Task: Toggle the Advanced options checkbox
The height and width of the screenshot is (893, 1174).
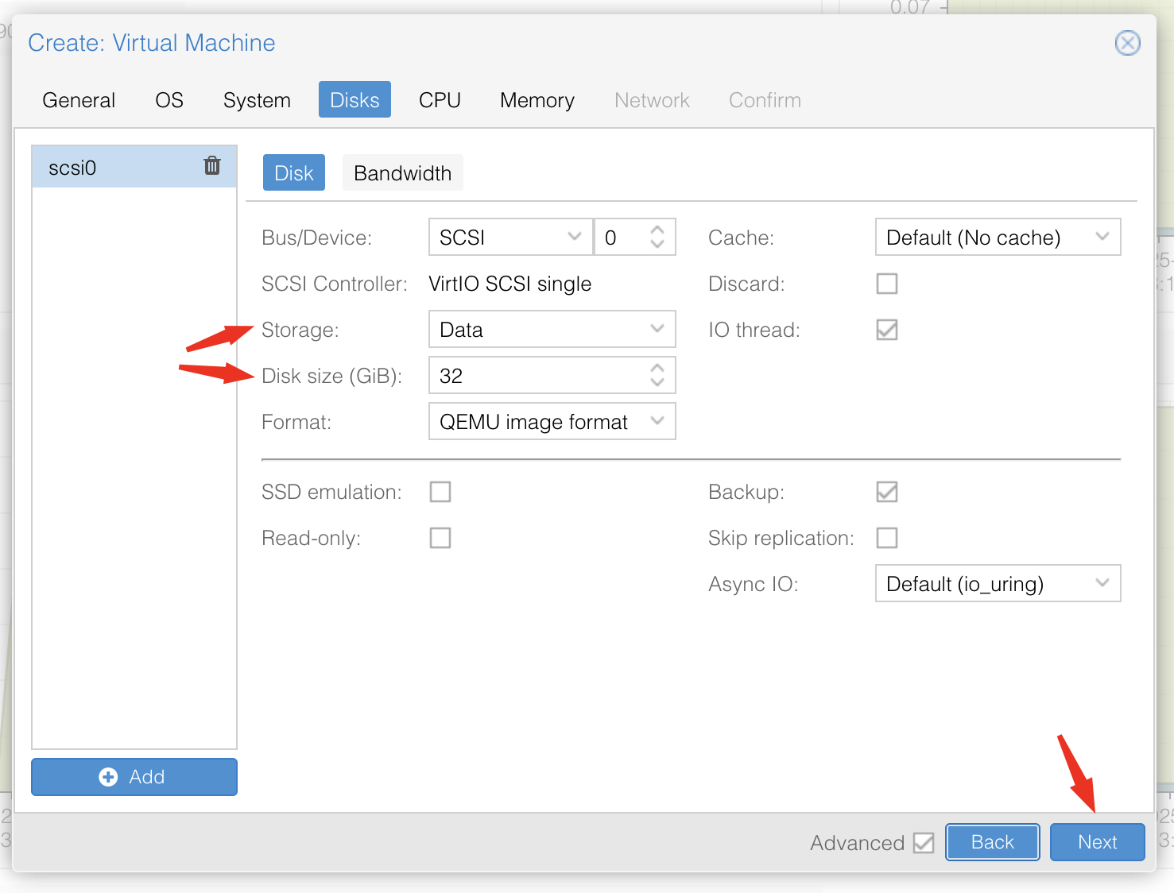Action: pos(923,842)
